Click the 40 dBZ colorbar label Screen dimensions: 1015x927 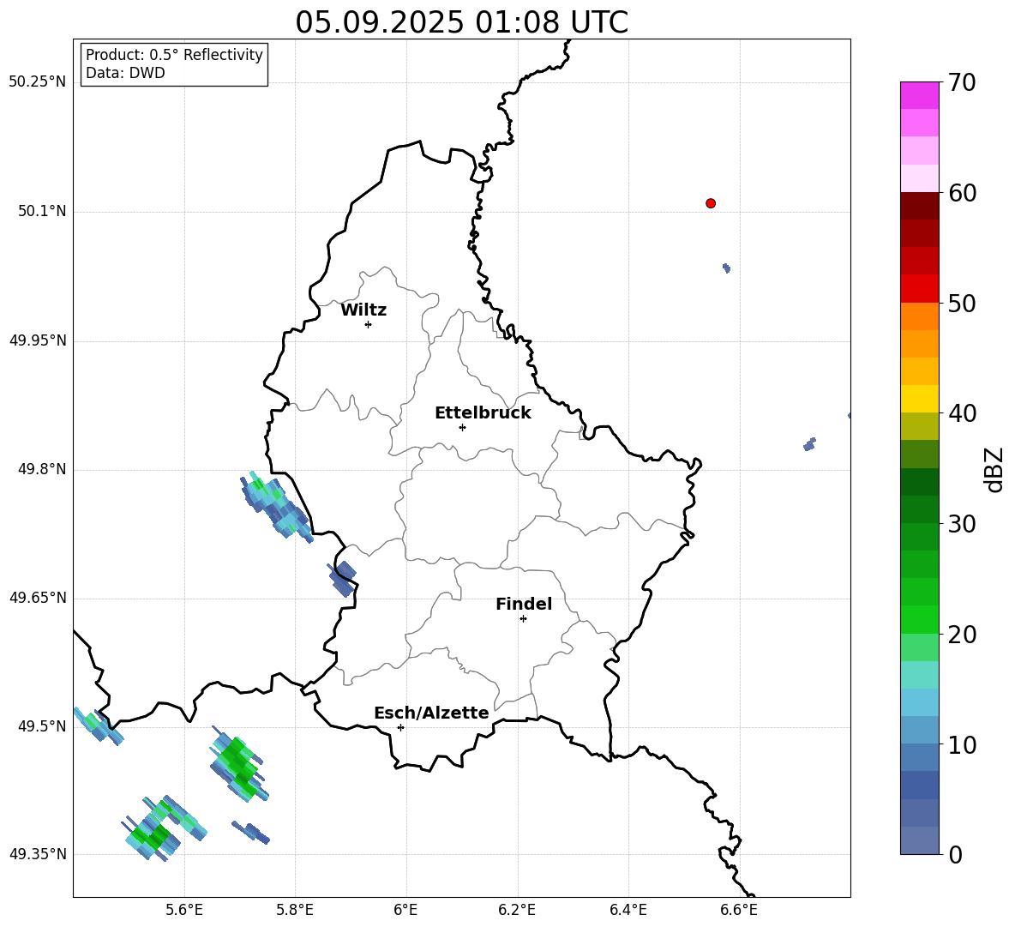point(962,413)
